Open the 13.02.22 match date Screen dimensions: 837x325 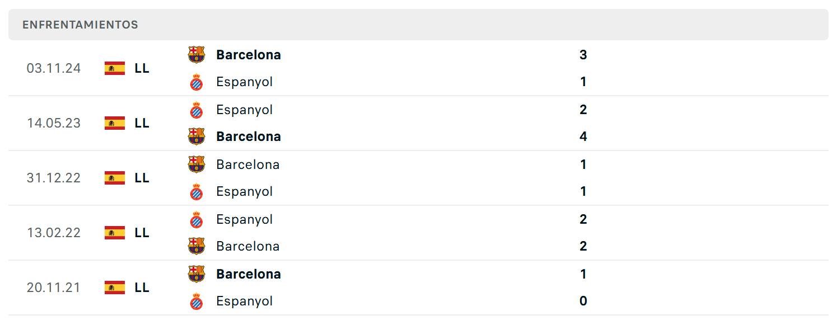(54, 233)
